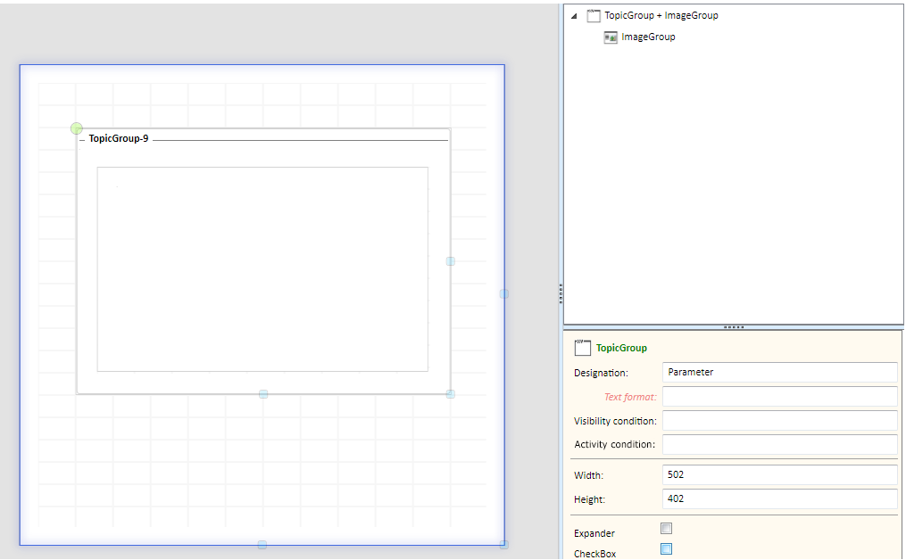
Task: Click the TopicGroup-9 right-edge resize handle
Action: (451, 261)
